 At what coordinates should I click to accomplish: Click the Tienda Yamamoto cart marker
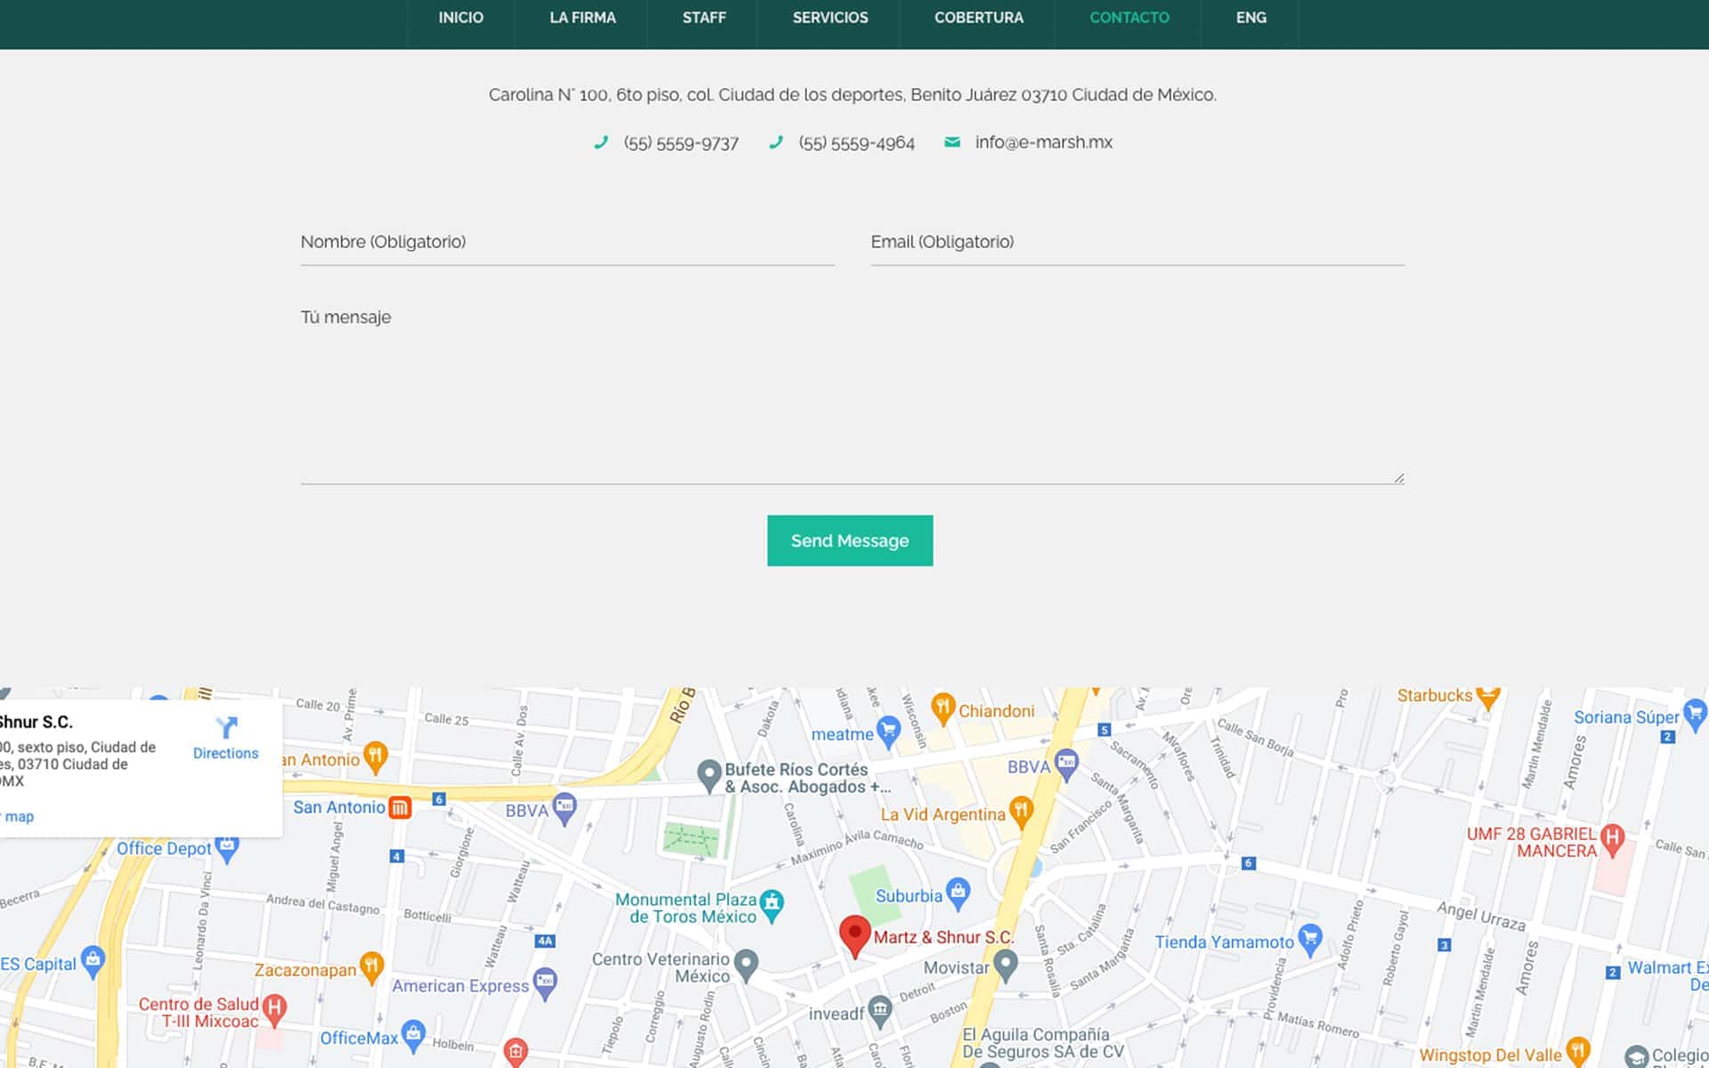(x=1309, y=938)
